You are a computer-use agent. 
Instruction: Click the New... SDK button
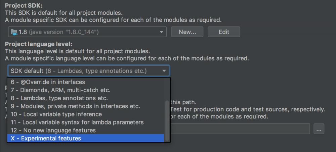click(x=187, y=32)
